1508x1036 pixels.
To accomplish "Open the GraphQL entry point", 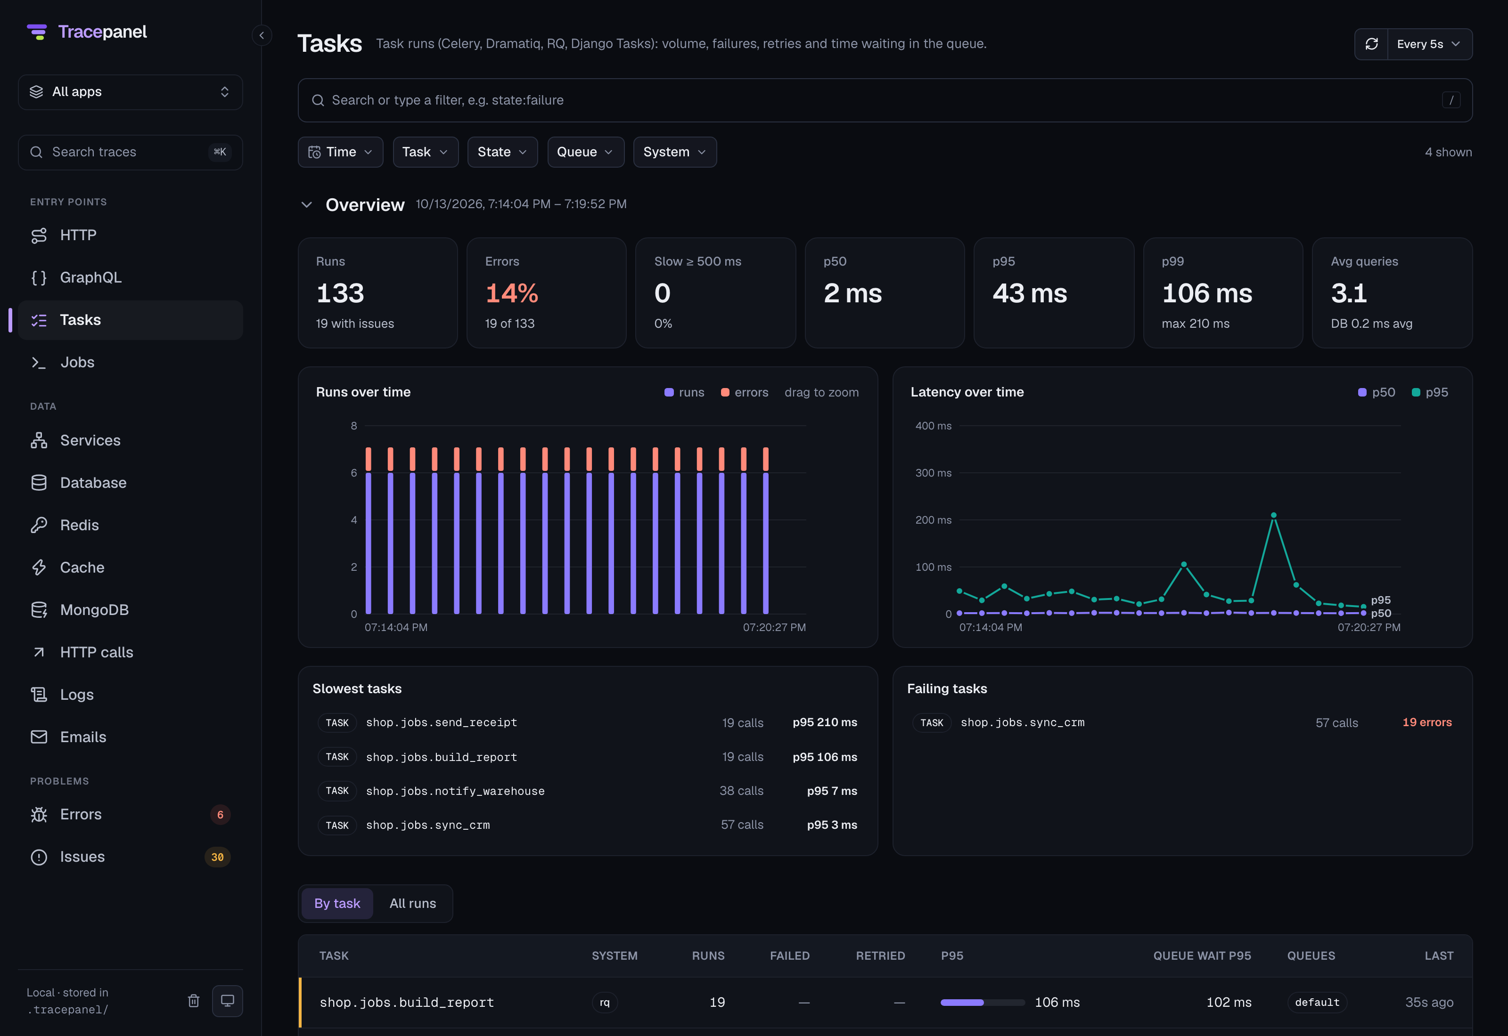I will point(130,277).
